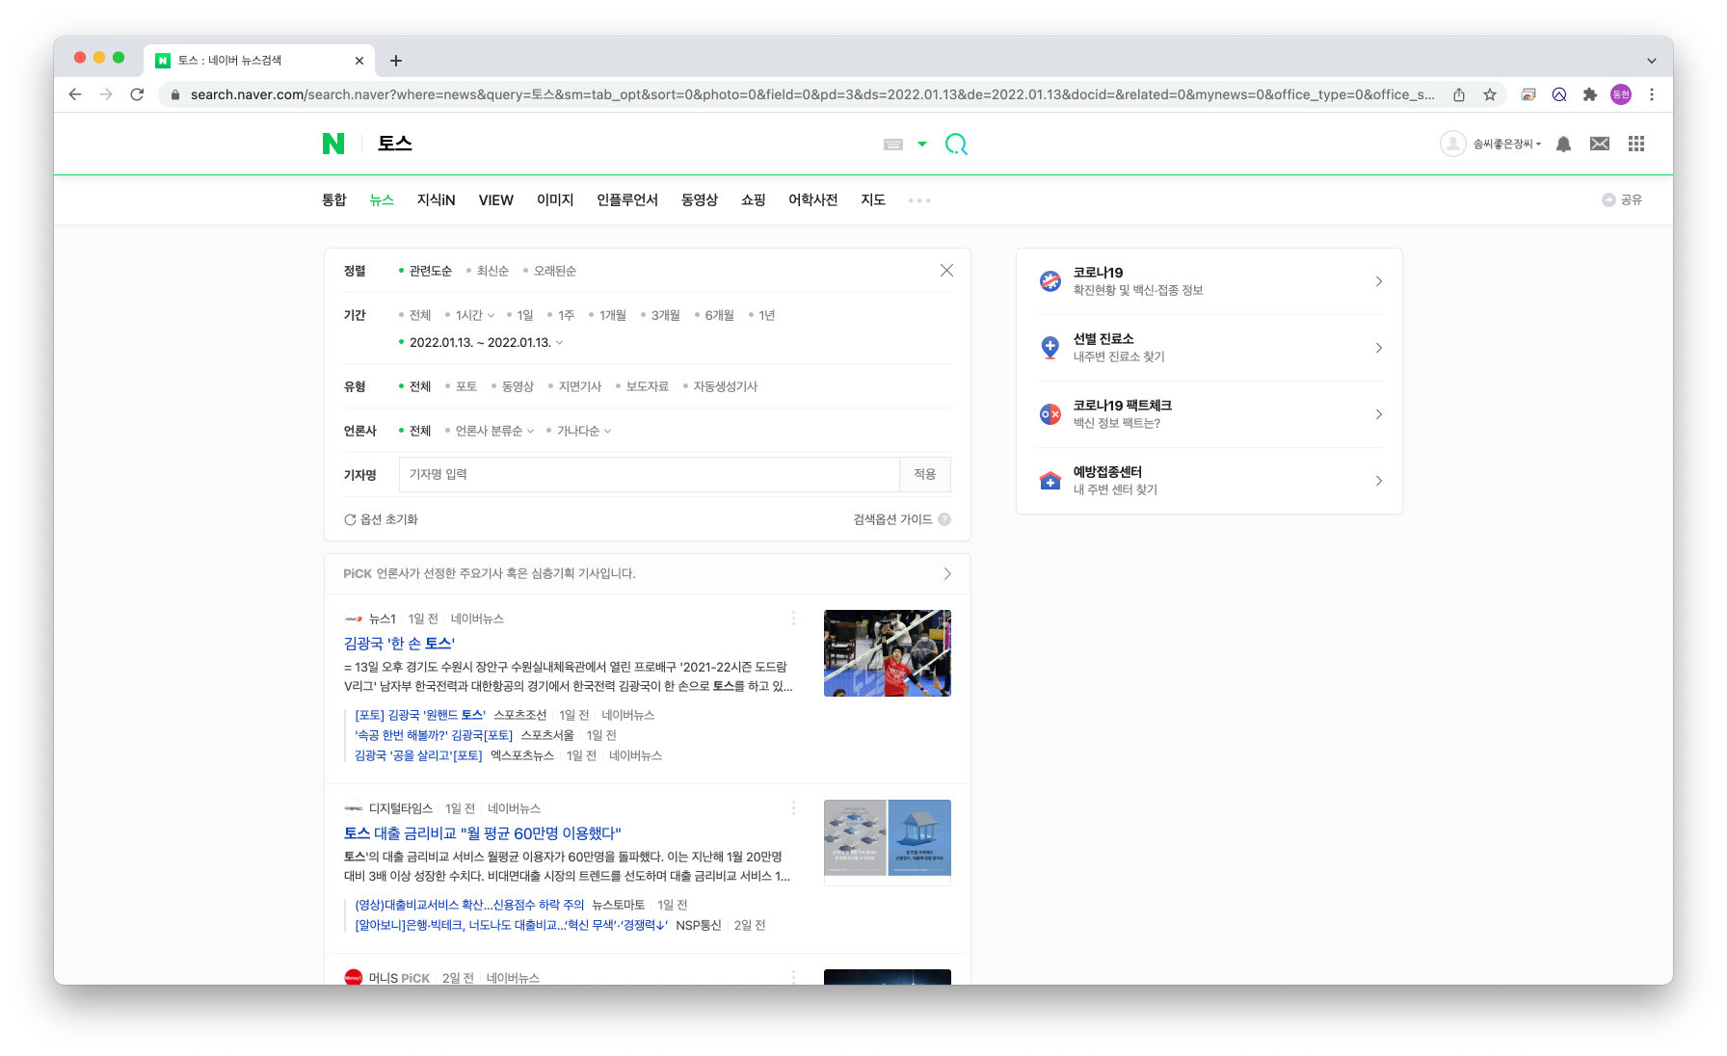Open the 코로나19 info card
Image resolution: width=1727 pixels, height=1056 pixels.
click(x=1209, y=281)
